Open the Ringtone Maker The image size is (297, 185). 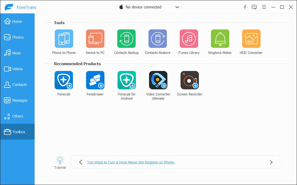(220, 38)
